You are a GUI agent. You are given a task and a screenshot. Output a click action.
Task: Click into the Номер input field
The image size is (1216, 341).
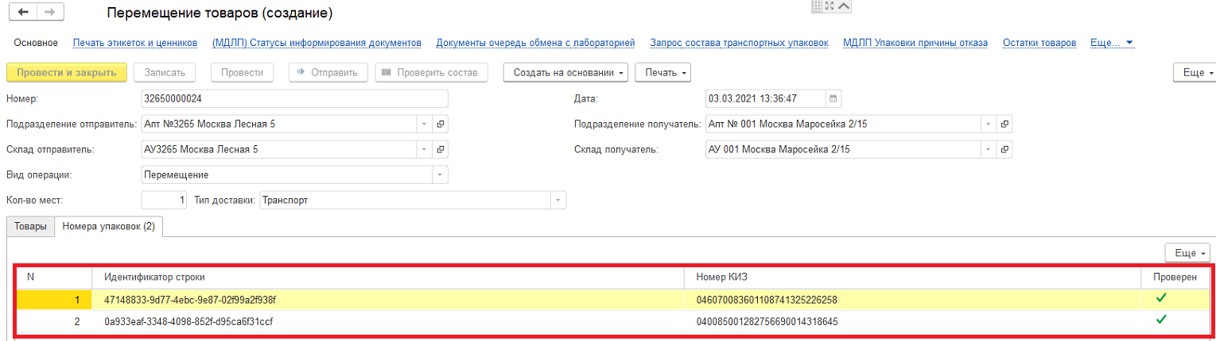click(294, 99)
